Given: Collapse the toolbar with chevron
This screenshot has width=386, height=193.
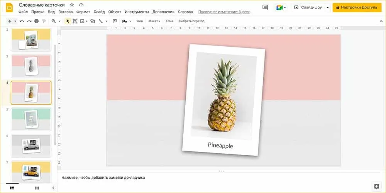Looking at the screenshot, I should point(381,21).
